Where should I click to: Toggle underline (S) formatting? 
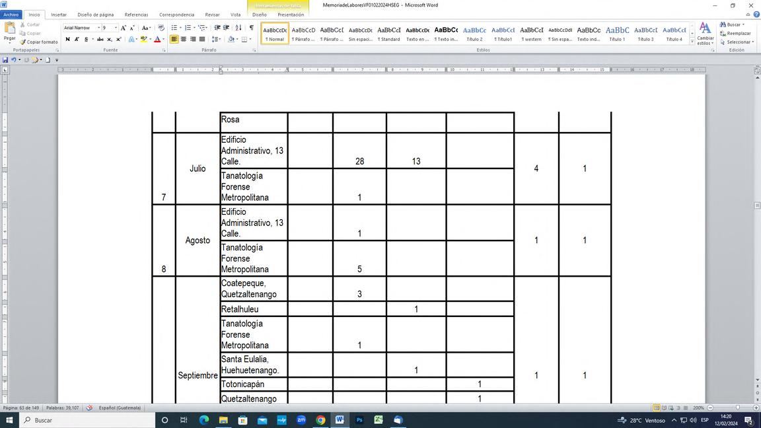[87, 40]
